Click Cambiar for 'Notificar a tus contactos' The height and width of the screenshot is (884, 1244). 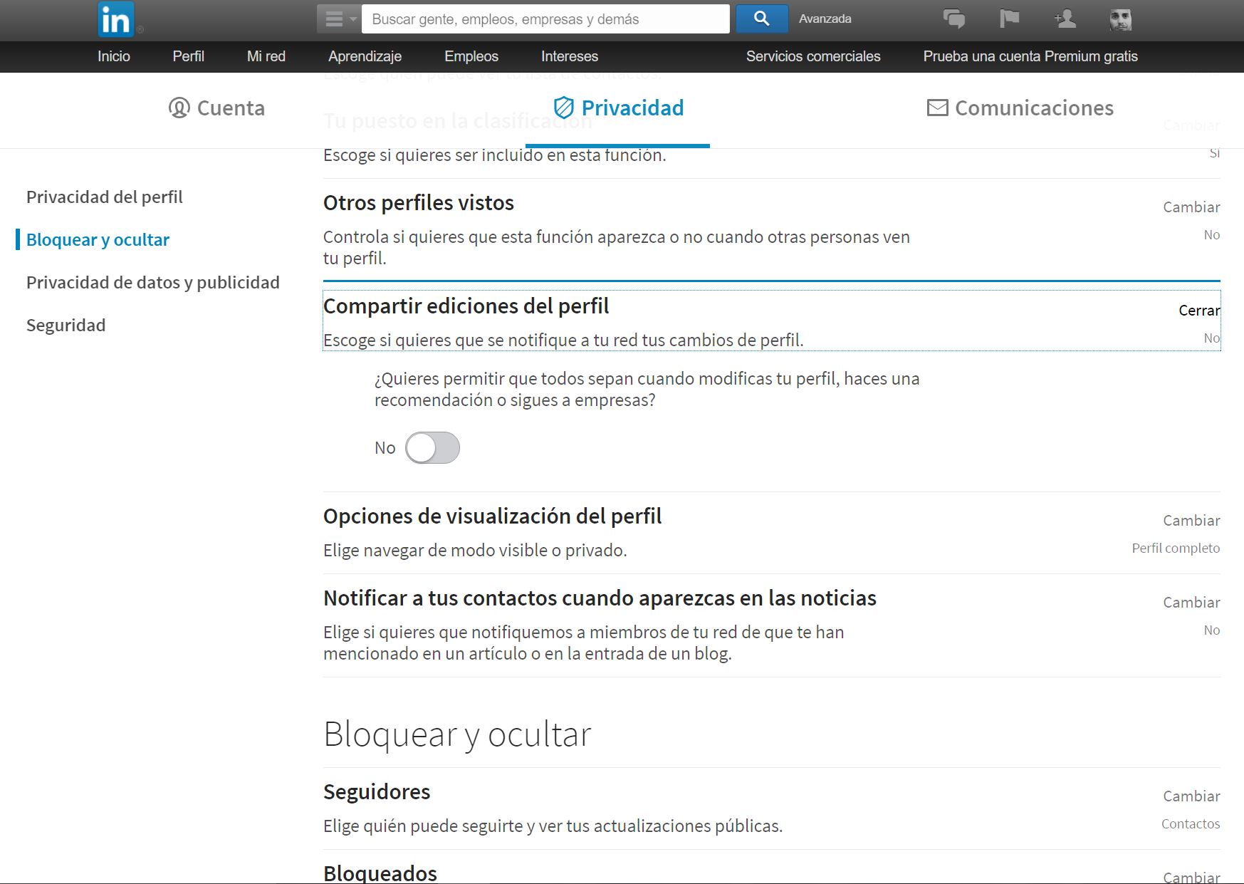click(1191, 603)
